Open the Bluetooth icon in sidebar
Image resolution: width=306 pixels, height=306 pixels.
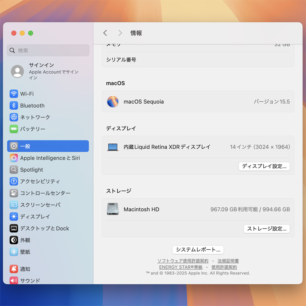[x=14, y=106]
